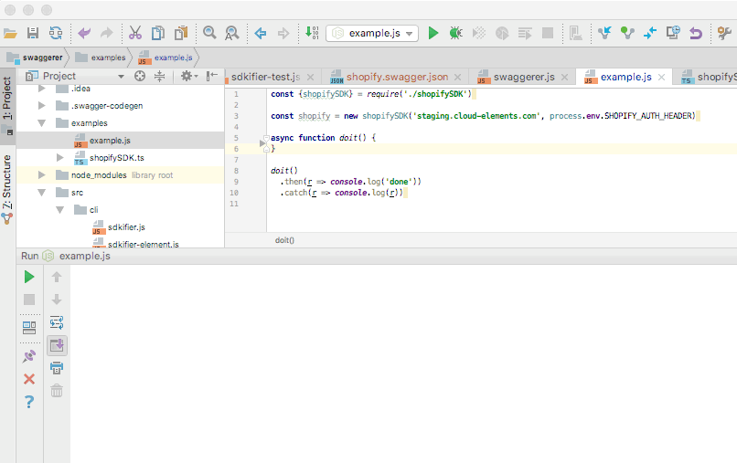Stop process in the Run panel

[x=29, y=300]
